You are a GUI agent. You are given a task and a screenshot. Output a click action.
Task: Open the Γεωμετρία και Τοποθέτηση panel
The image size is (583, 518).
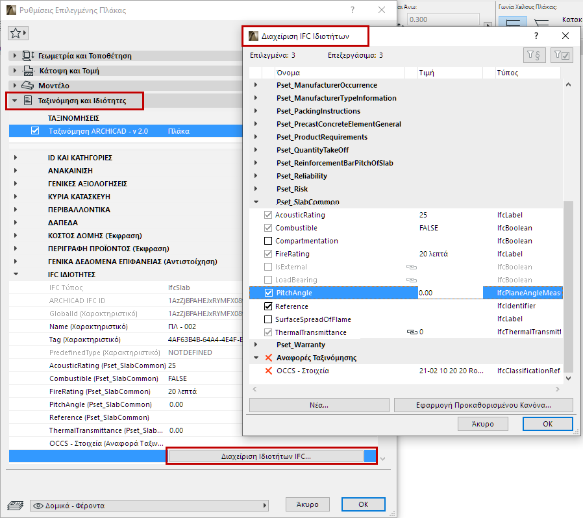click(x=126, y=56)
